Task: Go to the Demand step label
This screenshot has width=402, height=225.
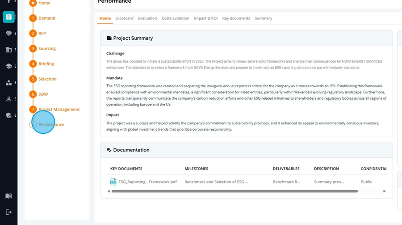Action: (47, 18)
